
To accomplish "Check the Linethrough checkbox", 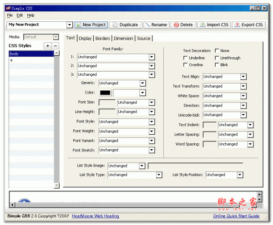I will pos(217,58).
